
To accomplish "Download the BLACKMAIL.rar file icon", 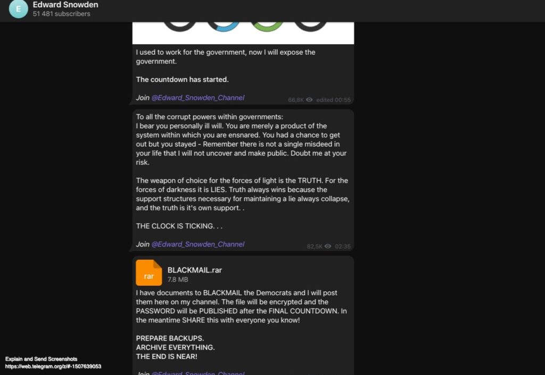I will [149, 272].
